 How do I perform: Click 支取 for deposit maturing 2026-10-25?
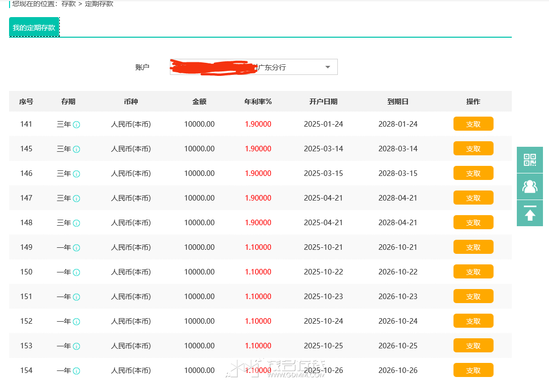[473, 346]
